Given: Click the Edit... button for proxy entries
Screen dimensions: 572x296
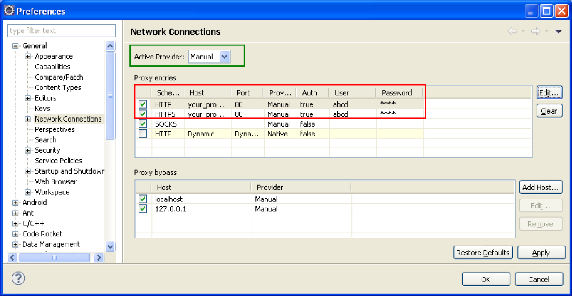Looking at the screenshot, I should [549, 93].
